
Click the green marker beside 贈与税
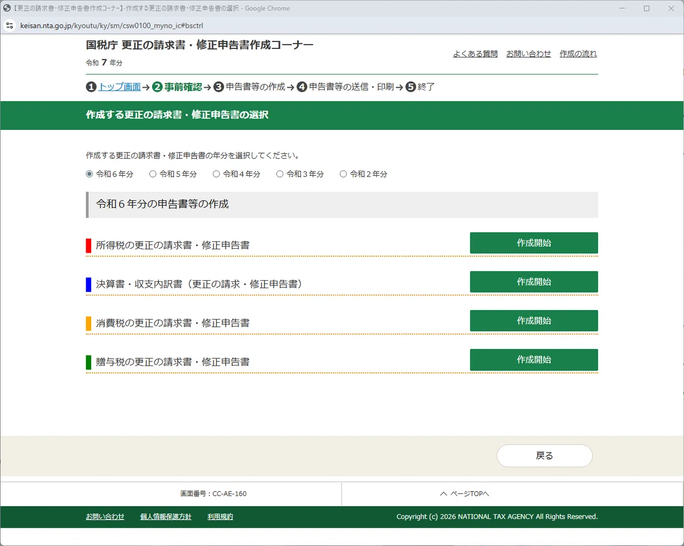click(x=88, y=362)
